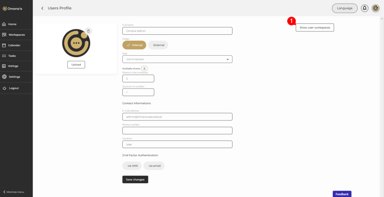The image size is (384, 197).
Task: Click the notification bell icon
Action: pos(364,8)
